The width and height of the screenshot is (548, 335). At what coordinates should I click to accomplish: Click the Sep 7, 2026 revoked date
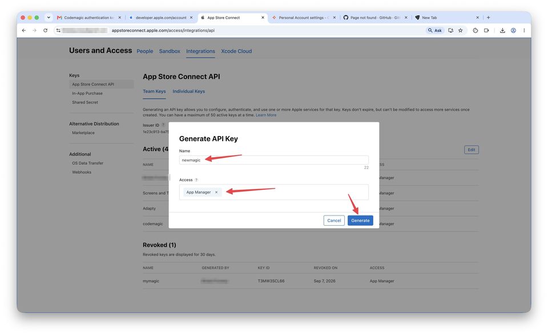(324, 281)
